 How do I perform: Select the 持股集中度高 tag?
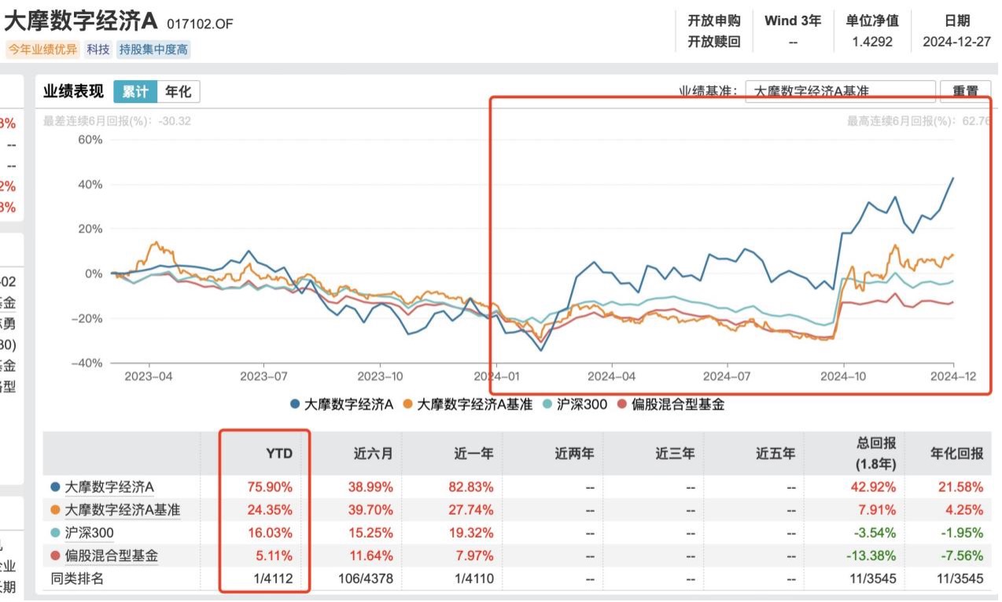(x=153, y=49)
